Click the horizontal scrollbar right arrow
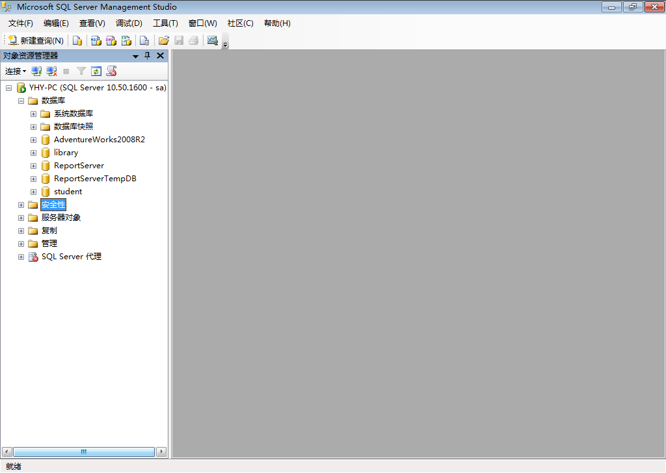This screenshot has height=473, width=666. pyautogui.click(x=161, y=452)
